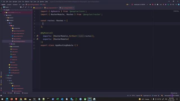The image size is (180, 101).
Task: Click the select-opened-file target icon in Project panel
Action: pos(21,7)
